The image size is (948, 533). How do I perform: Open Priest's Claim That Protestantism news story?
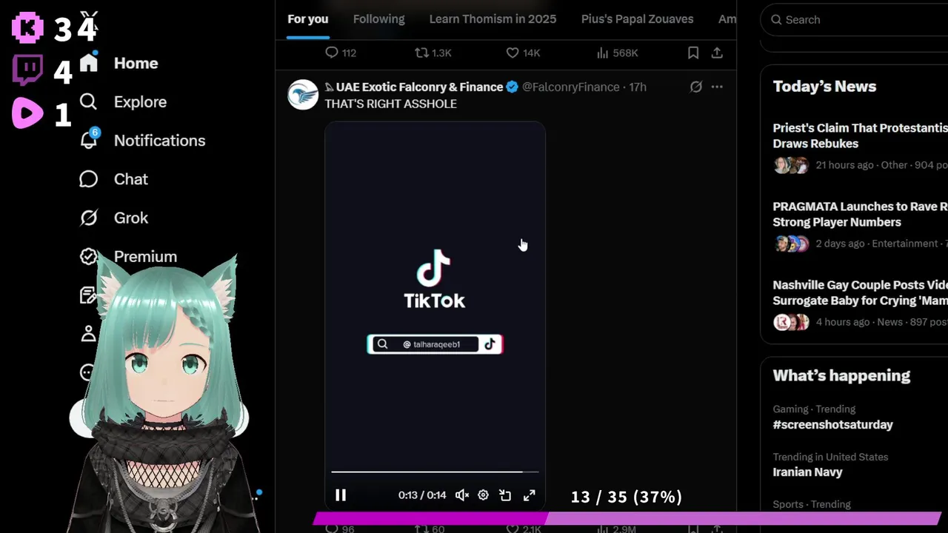(x=861, y=136)
